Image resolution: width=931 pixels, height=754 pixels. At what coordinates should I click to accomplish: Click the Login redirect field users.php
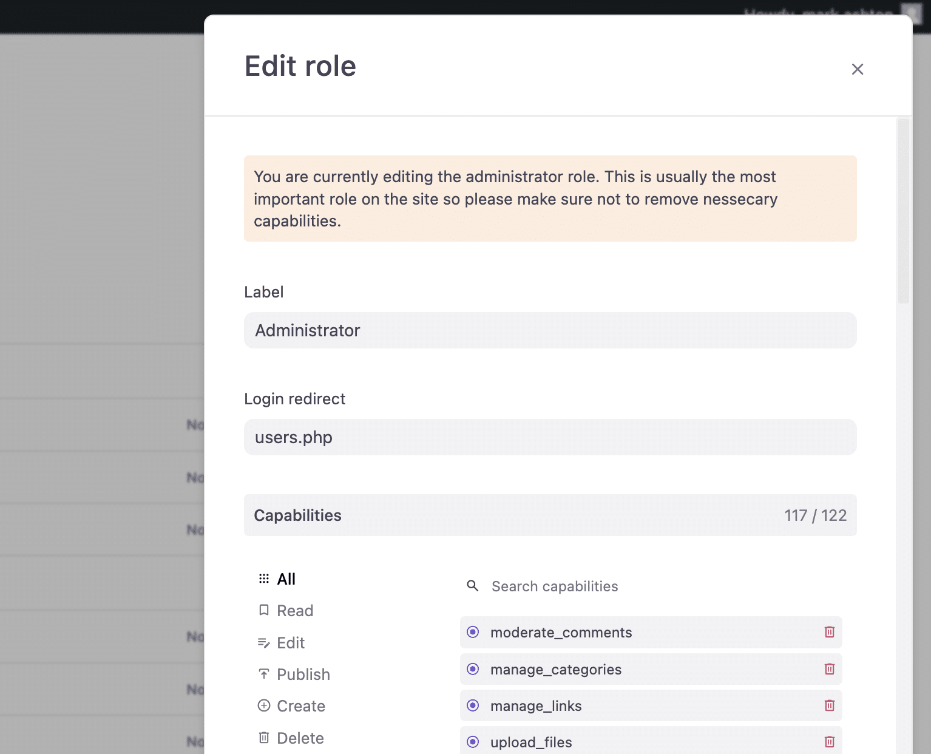pos(550,437)
